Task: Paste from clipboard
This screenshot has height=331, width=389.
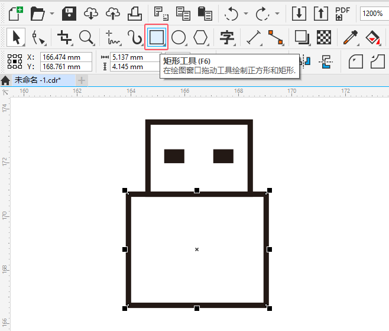Action: point(205,14)
